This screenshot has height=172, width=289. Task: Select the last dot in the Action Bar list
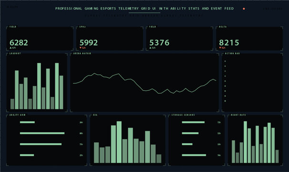[225, 101]
